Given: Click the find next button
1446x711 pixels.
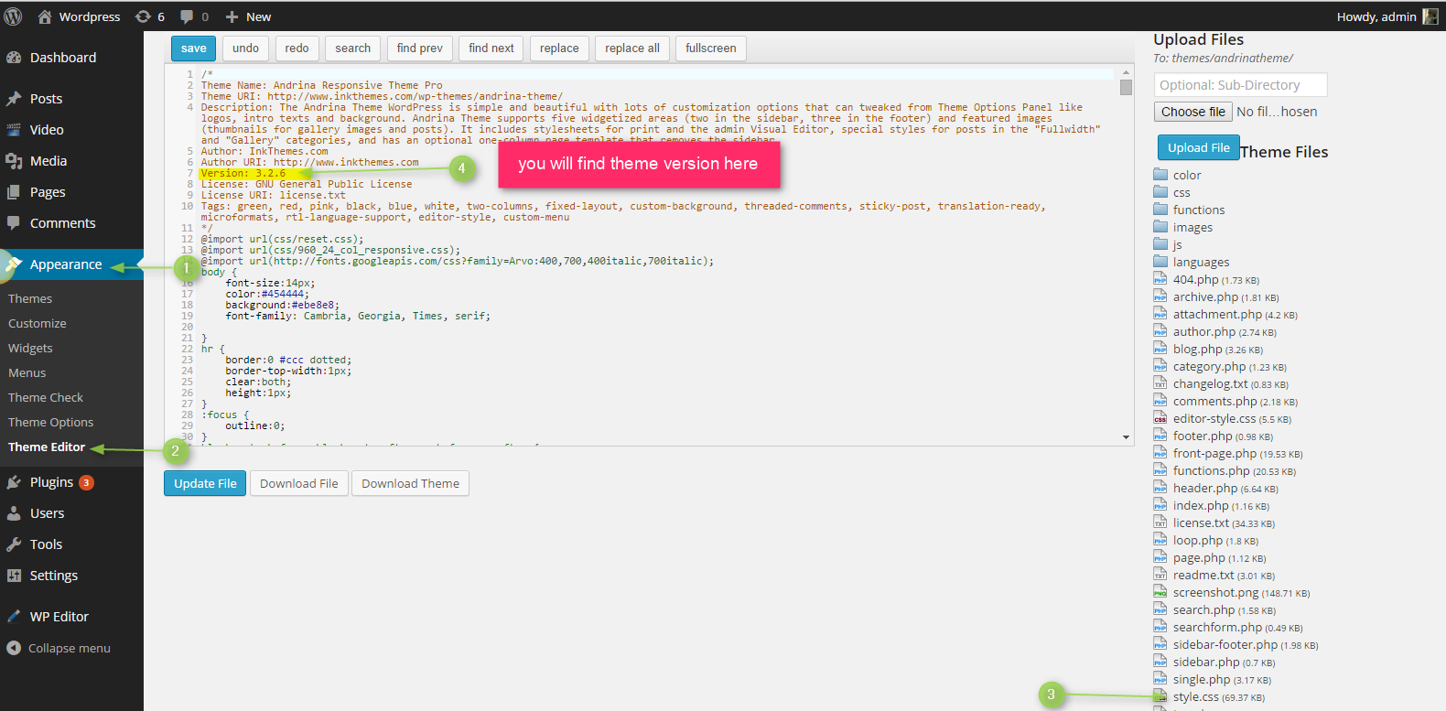Looking at the screenshot, I should pyautogui.click(x=491, y=48).
